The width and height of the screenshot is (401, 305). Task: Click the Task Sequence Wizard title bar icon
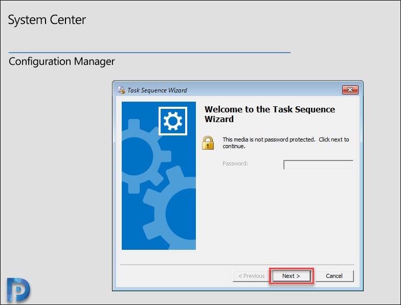click(x=121, y=90)
